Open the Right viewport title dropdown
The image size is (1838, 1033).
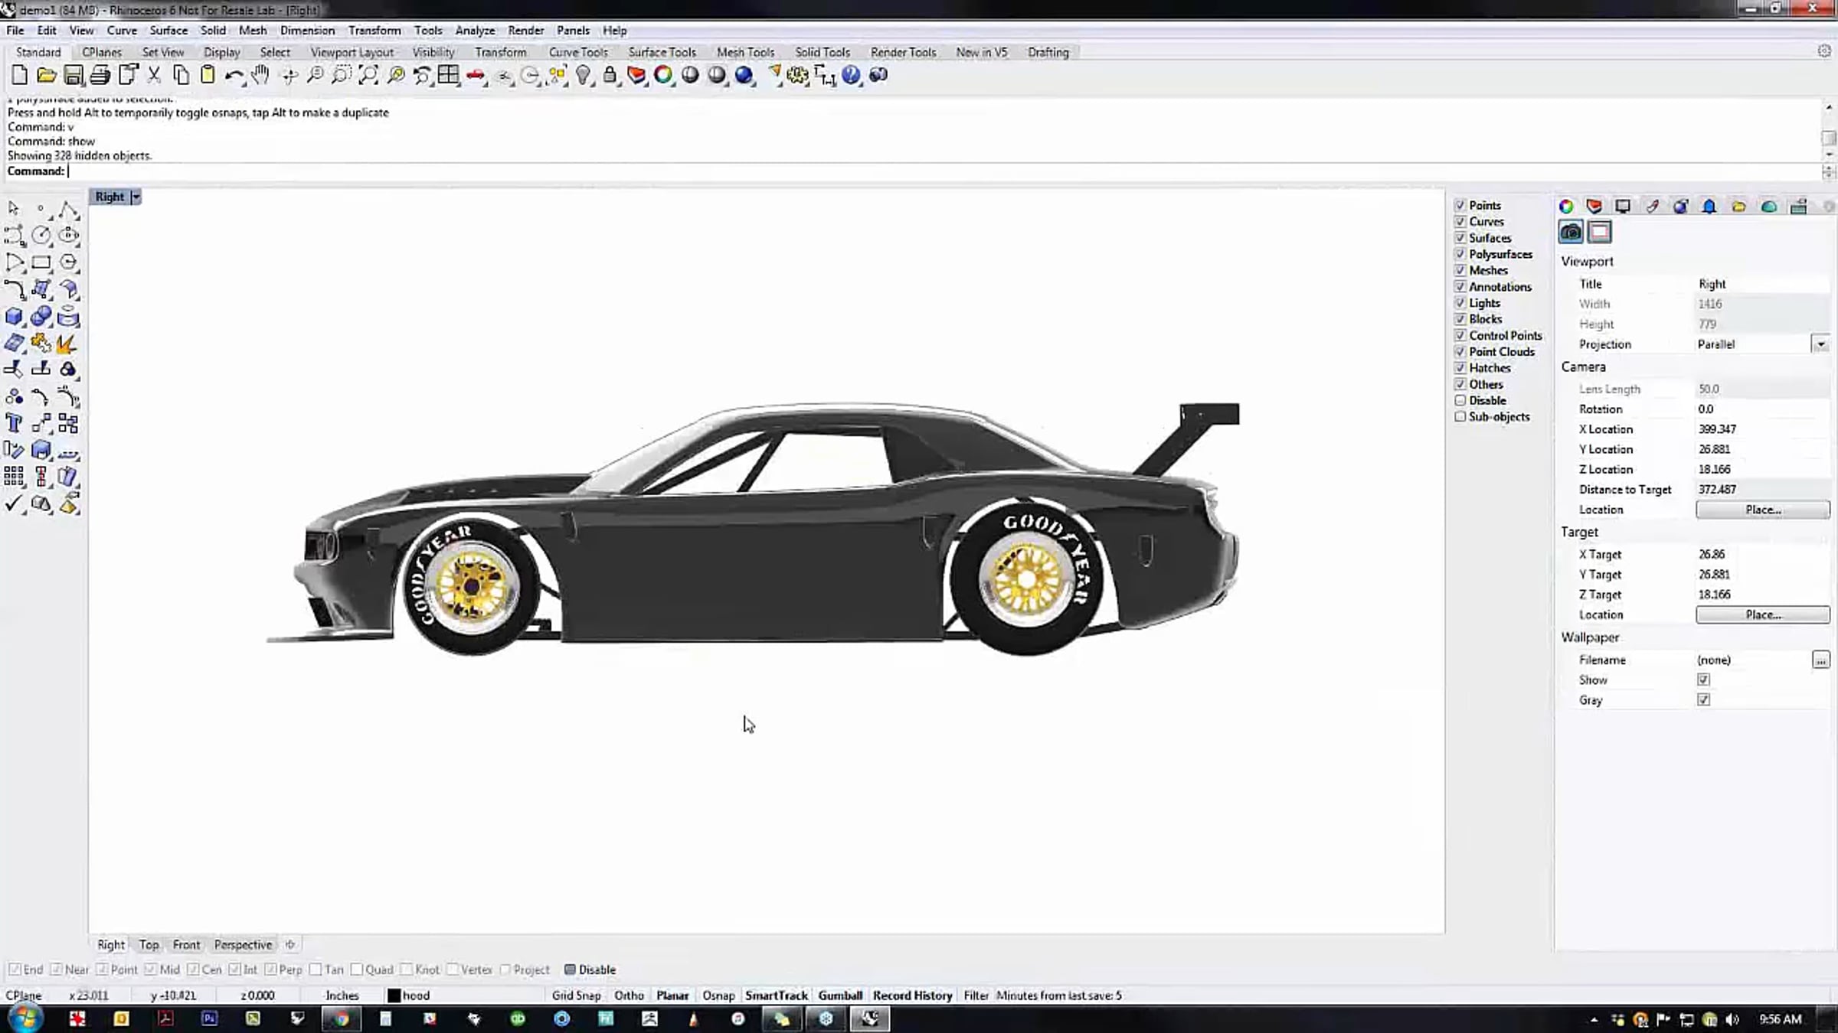[x=136, y=197]
